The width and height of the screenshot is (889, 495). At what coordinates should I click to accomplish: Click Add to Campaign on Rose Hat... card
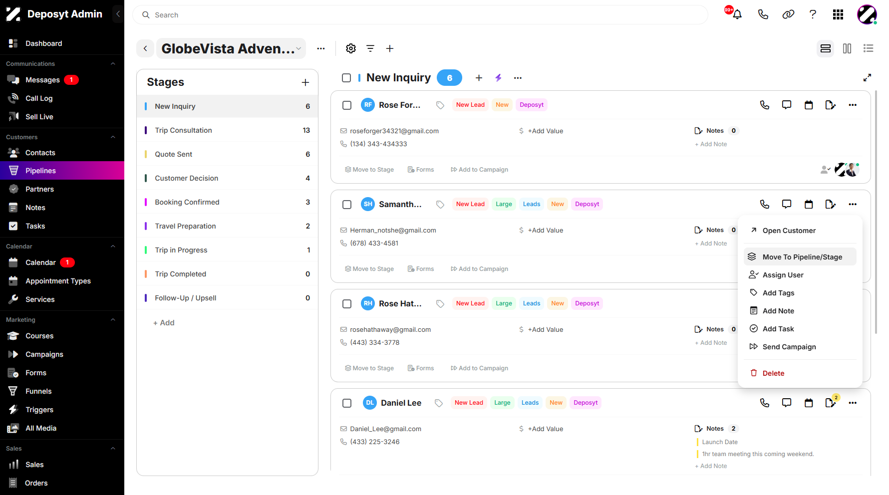click(479, 368)
